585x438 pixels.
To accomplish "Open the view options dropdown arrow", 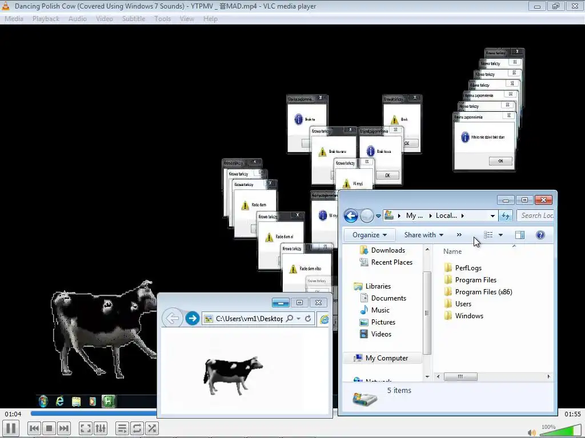I will click(500, 235).
